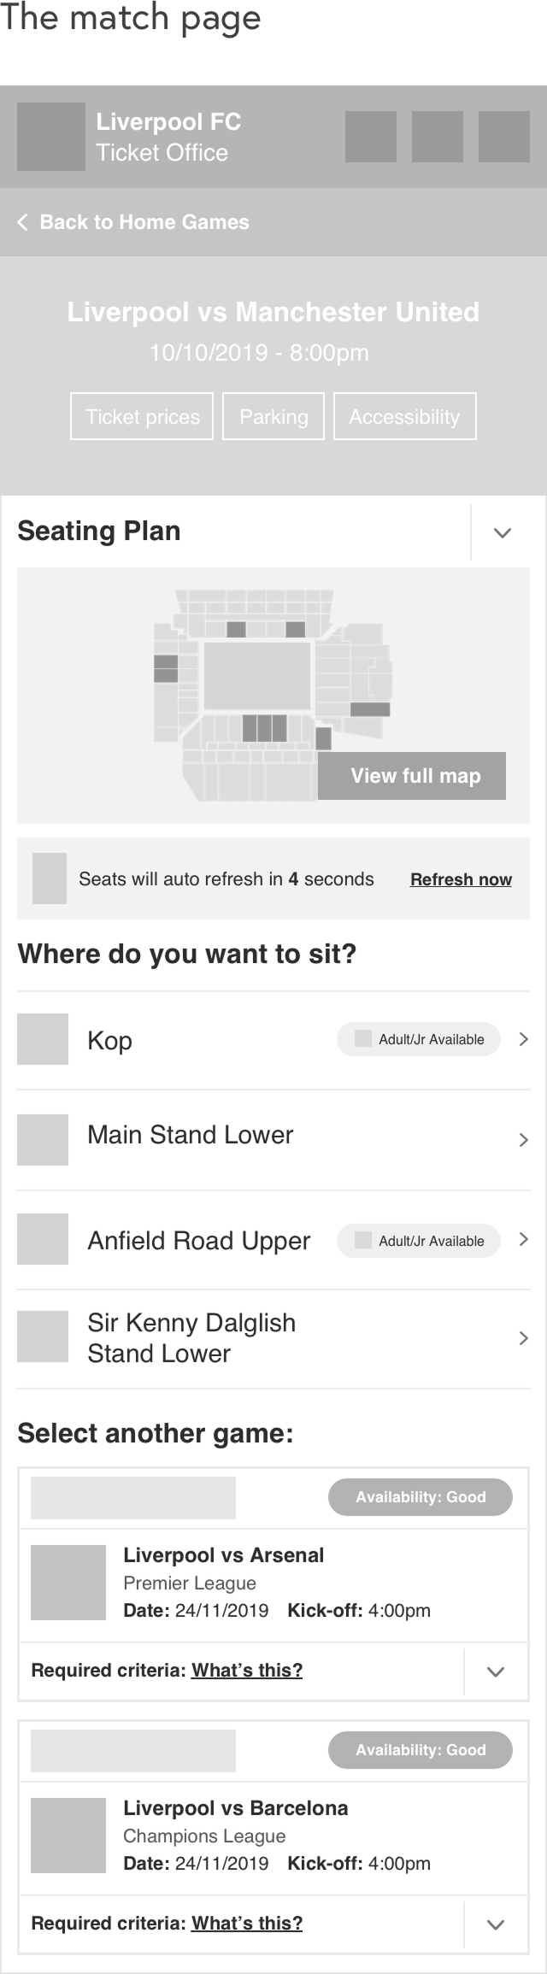Open the Parking tab
The image size is (547, 1974).
click(273, 416)
